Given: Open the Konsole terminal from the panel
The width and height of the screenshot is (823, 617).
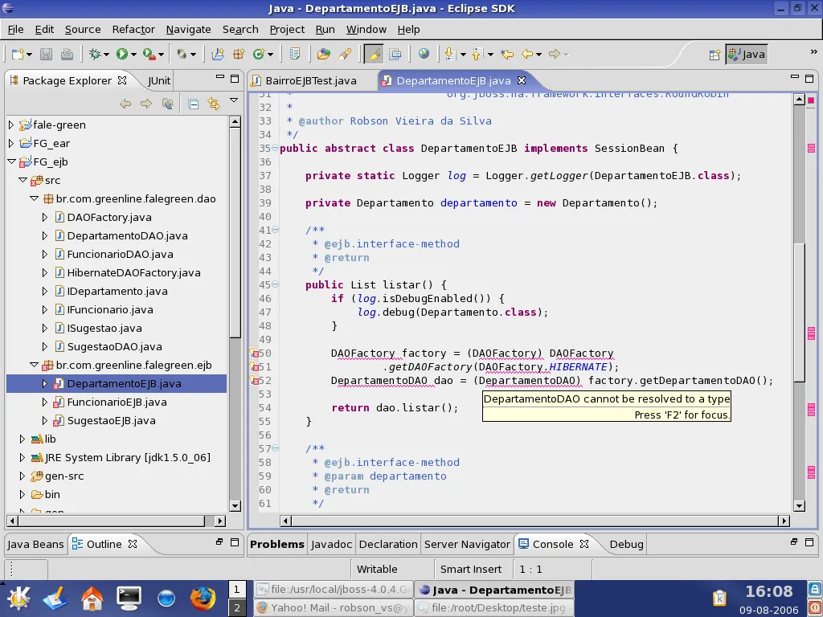Looking at the screenshot, I should pos(129,599).
